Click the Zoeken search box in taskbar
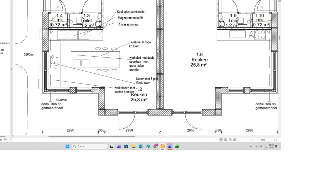The image size is (317, 178). pyautogui.click(x=90, y=146)
